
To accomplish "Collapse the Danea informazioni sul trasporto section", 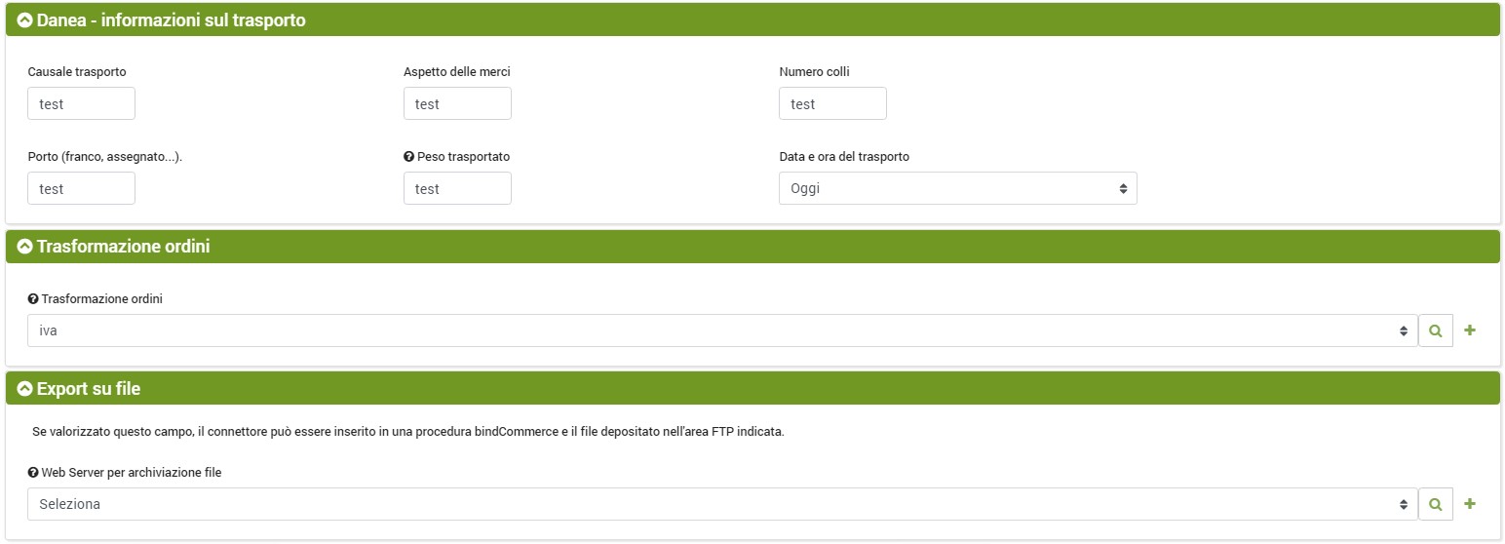I will click(x=25, y=20).
